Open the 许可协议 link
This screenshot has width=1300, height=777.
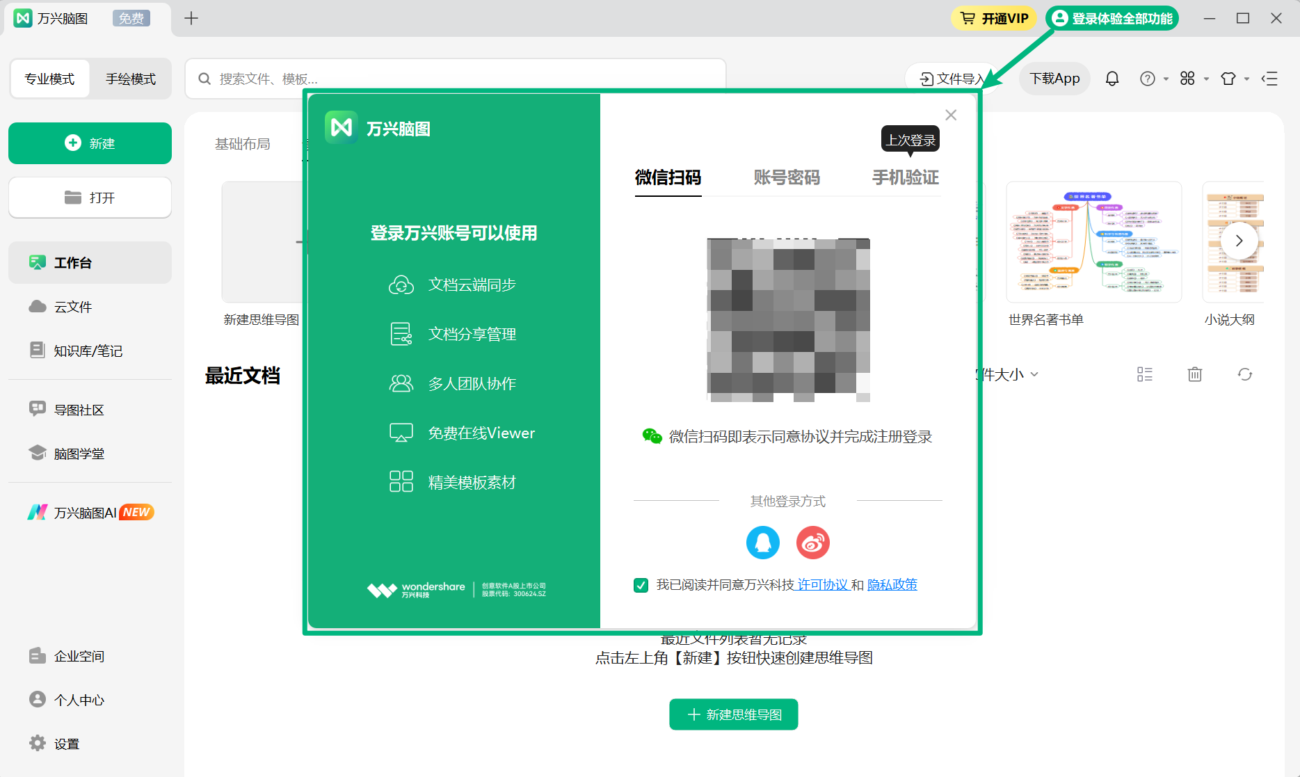(x=823, y=585)
